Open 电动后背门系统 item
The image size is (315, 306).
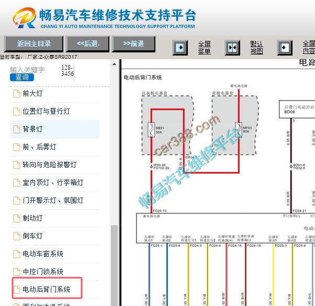46,289
